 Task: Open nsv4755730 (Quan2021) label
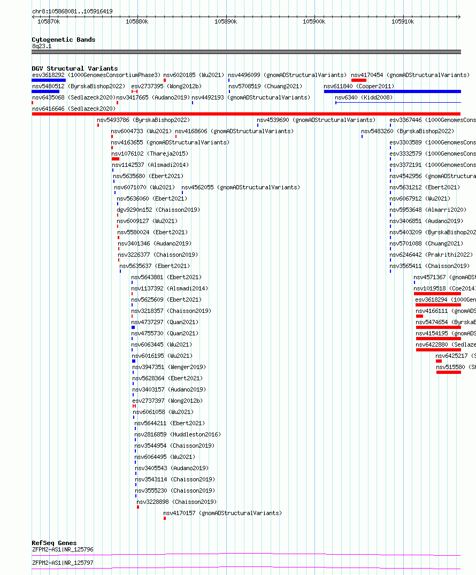tap(165, 333)
